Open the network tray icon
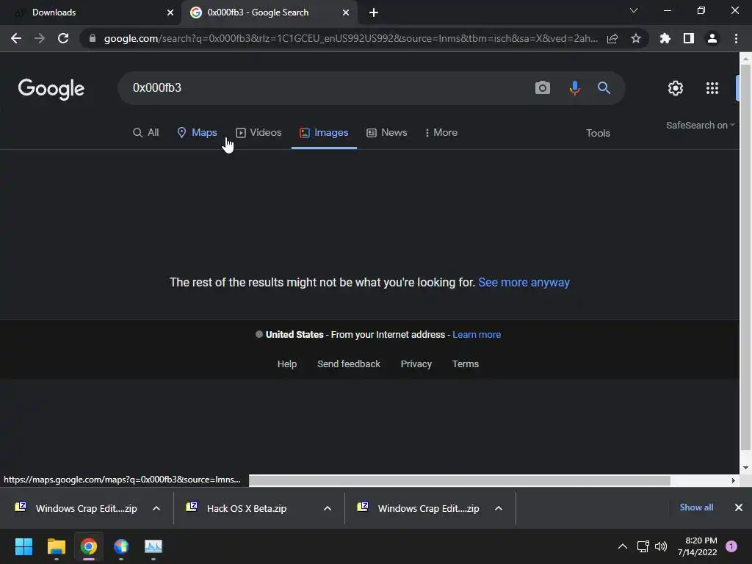Viewport: 752px width, 564px height. point(643,546)
